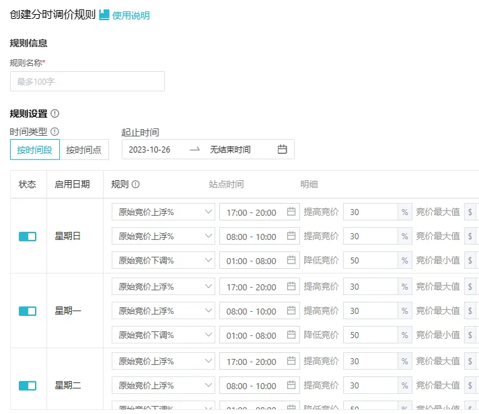Open 星期日 second rule dropdown 原始竞价上浮%
The image size is (479, 414).
pos(163,236)
